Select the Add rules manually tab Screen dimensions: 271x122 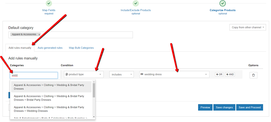pos(20,48)
